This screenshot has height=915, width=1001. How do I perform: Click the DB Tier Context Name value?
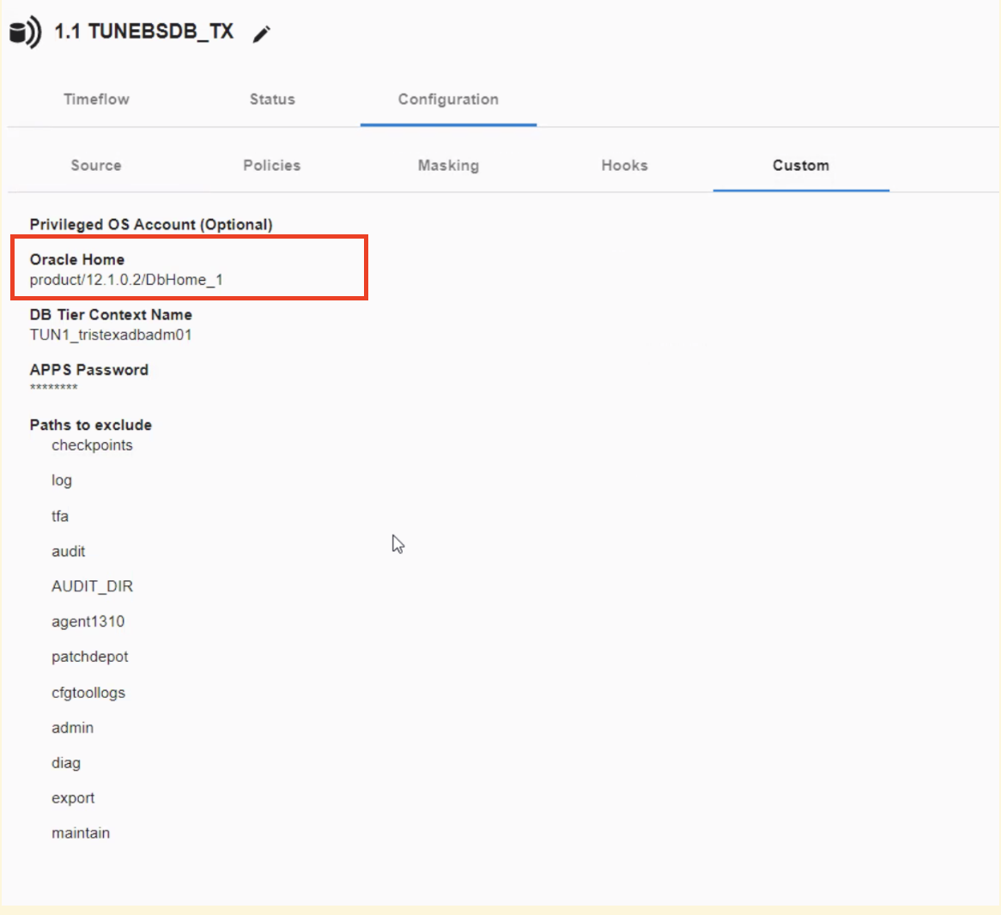tap(111, 335)
